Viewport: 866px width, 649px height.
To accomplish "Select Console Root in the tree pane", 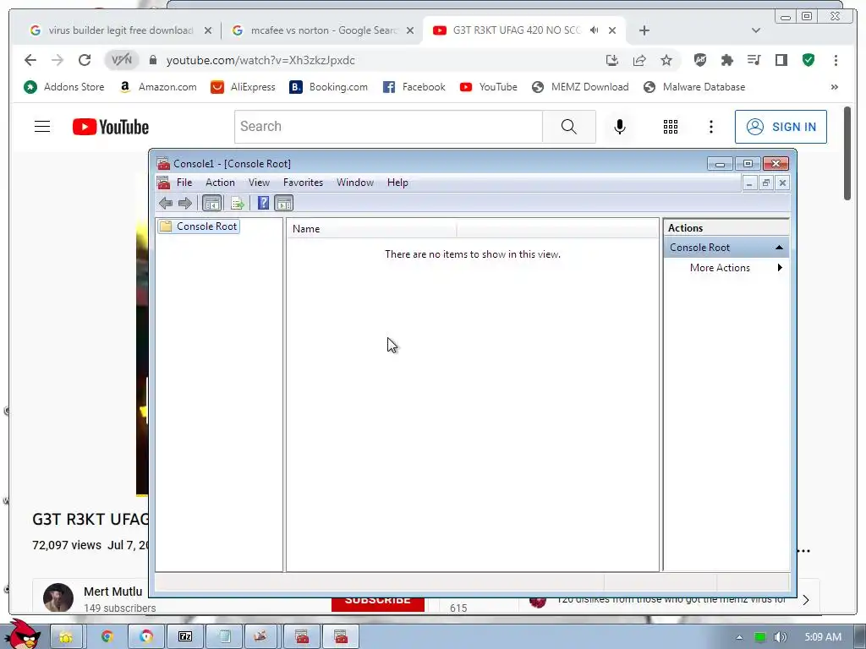I will click(199, 226).
